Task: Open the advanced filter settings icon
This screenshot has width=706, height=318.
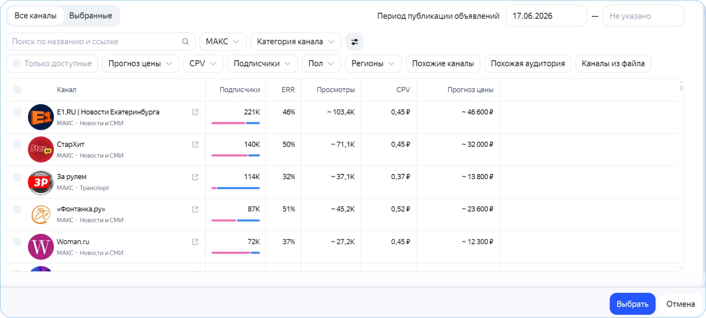Action: pyautogui.click(x=354, y=42)
